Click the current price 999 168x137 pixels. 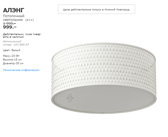(x=10, y=27)
